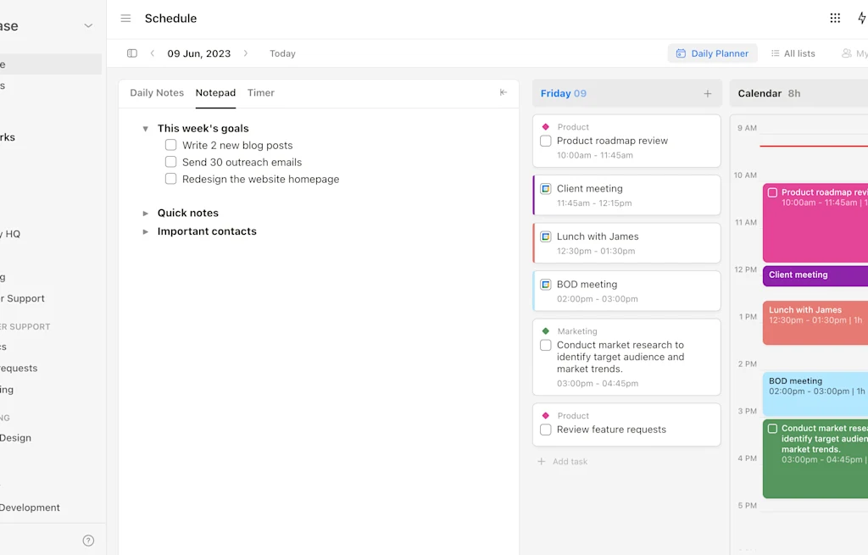Open Development item in sidebar

(x=30, y=508)
